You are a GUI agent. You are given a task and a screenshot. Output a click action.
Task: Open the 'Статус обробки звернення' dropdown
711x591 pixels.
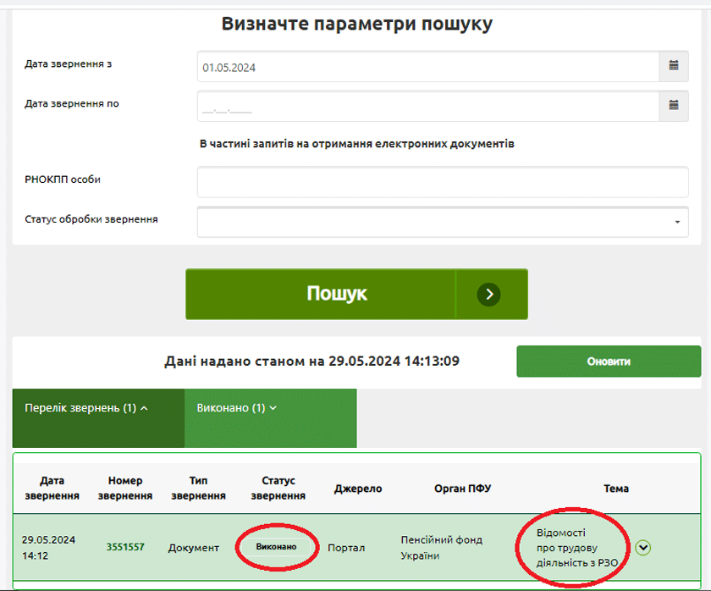[x=443, y=221]
